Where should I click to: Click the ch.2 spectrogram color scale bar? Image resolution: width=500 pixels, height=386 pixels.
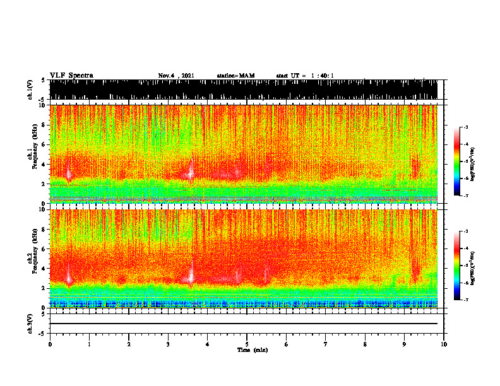coord(457,266)
